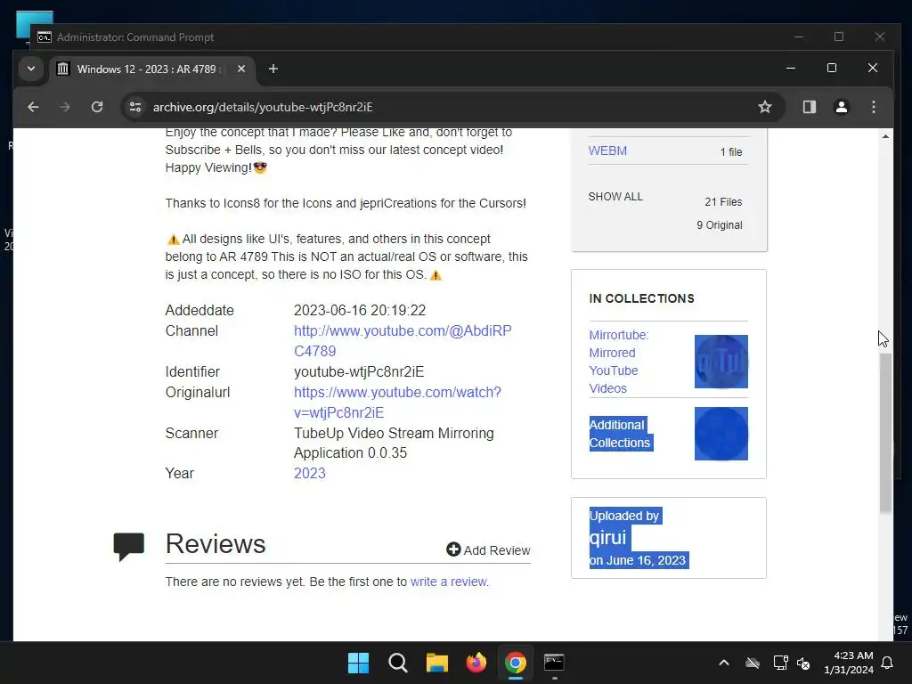912x684 pixels.
Task: Click the Addeddate value 2023-06-16 20:19:22
Action: [360, 310]
